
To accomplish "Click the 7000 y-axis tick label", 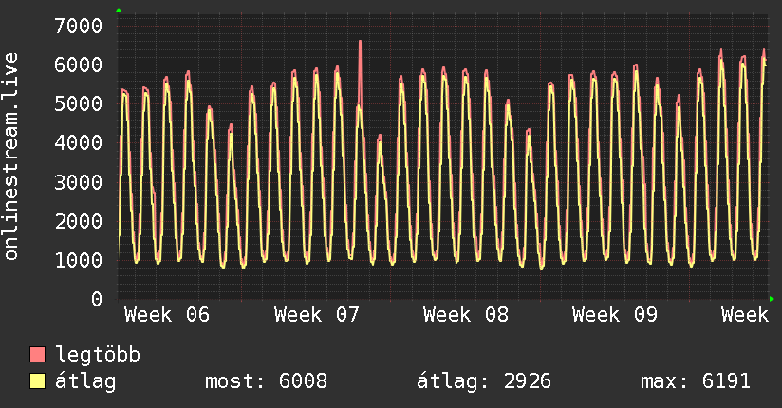I will point(79,26).
